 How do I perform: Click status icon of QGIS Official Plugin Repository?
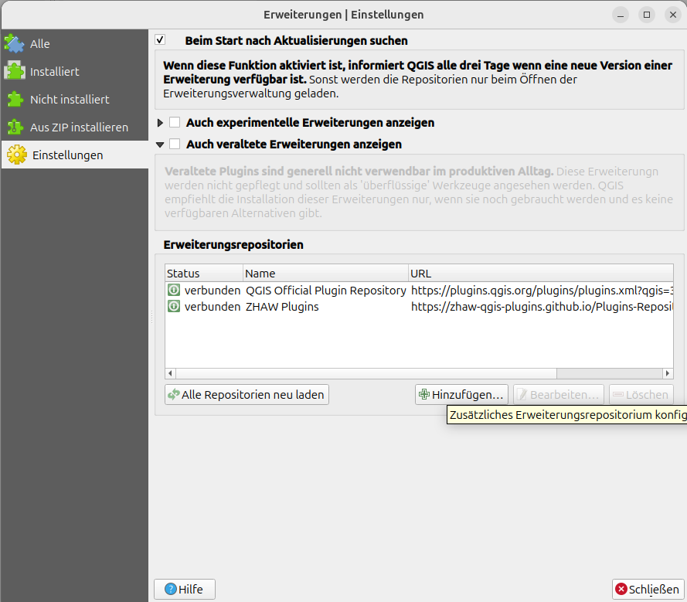tap(175, 291)
